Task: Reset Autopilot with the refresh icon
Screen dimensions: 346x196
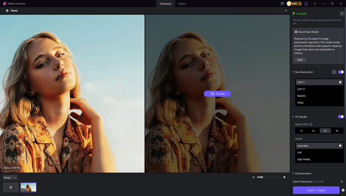Action: coord(342,14)
